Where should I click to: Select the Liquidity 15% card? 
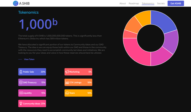point(32,93)
